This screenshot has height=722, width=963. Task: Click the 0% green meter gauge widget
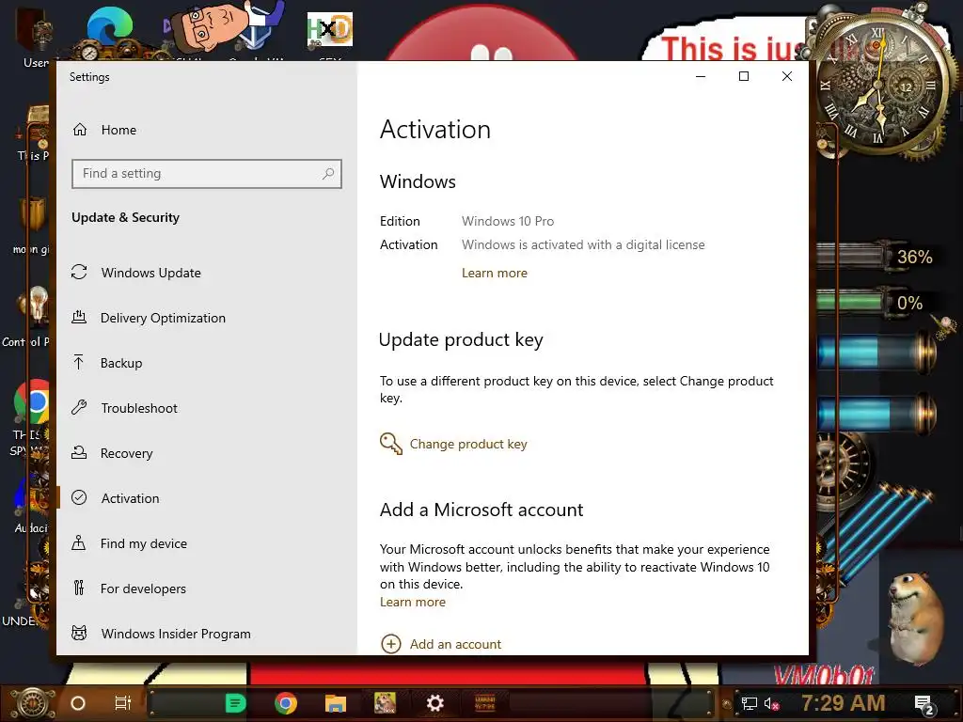pyautogui.click(x=875, y=302)
